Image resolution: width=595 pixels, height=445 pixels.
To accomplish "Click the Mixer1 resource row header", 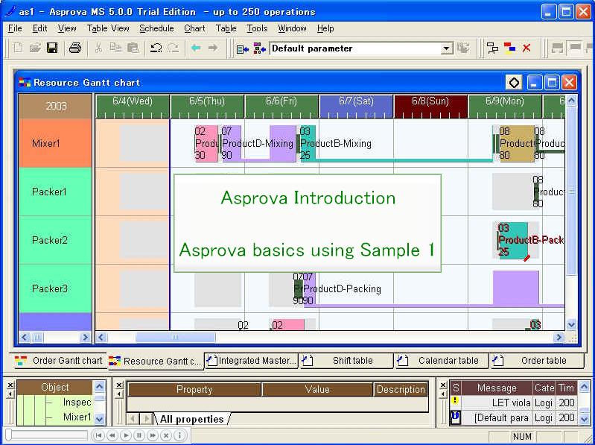I will coord(55,143).
